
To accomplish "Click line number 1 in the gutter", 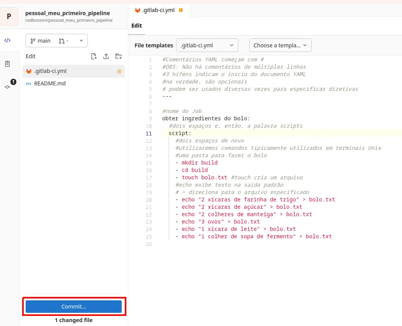I will point(150,60).
